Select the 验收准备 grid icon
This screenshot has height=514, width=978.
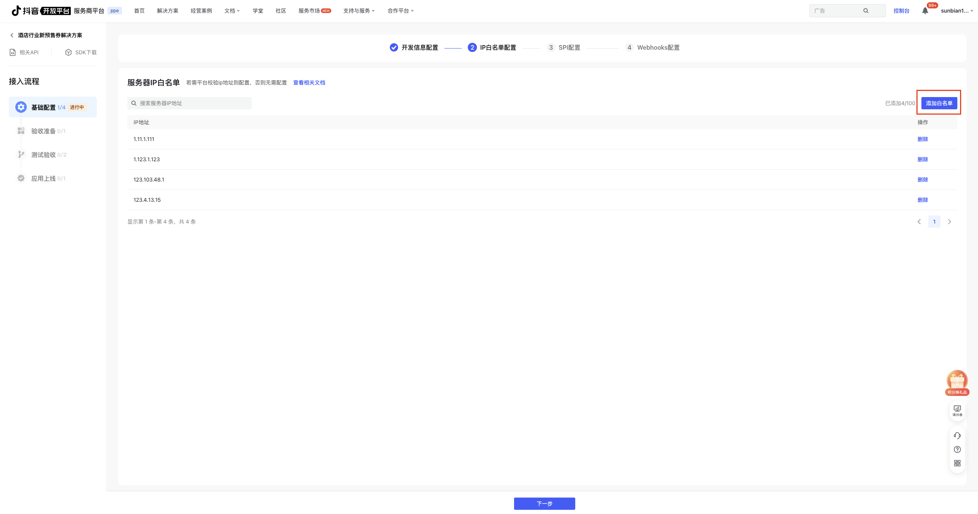[21, 131]
